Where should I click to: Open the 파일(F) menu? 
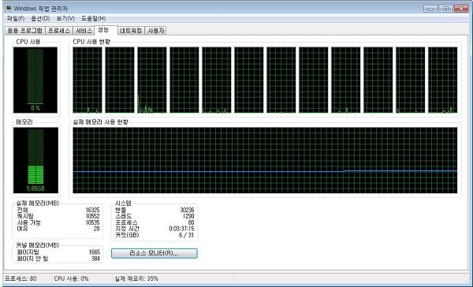(16, 18)
